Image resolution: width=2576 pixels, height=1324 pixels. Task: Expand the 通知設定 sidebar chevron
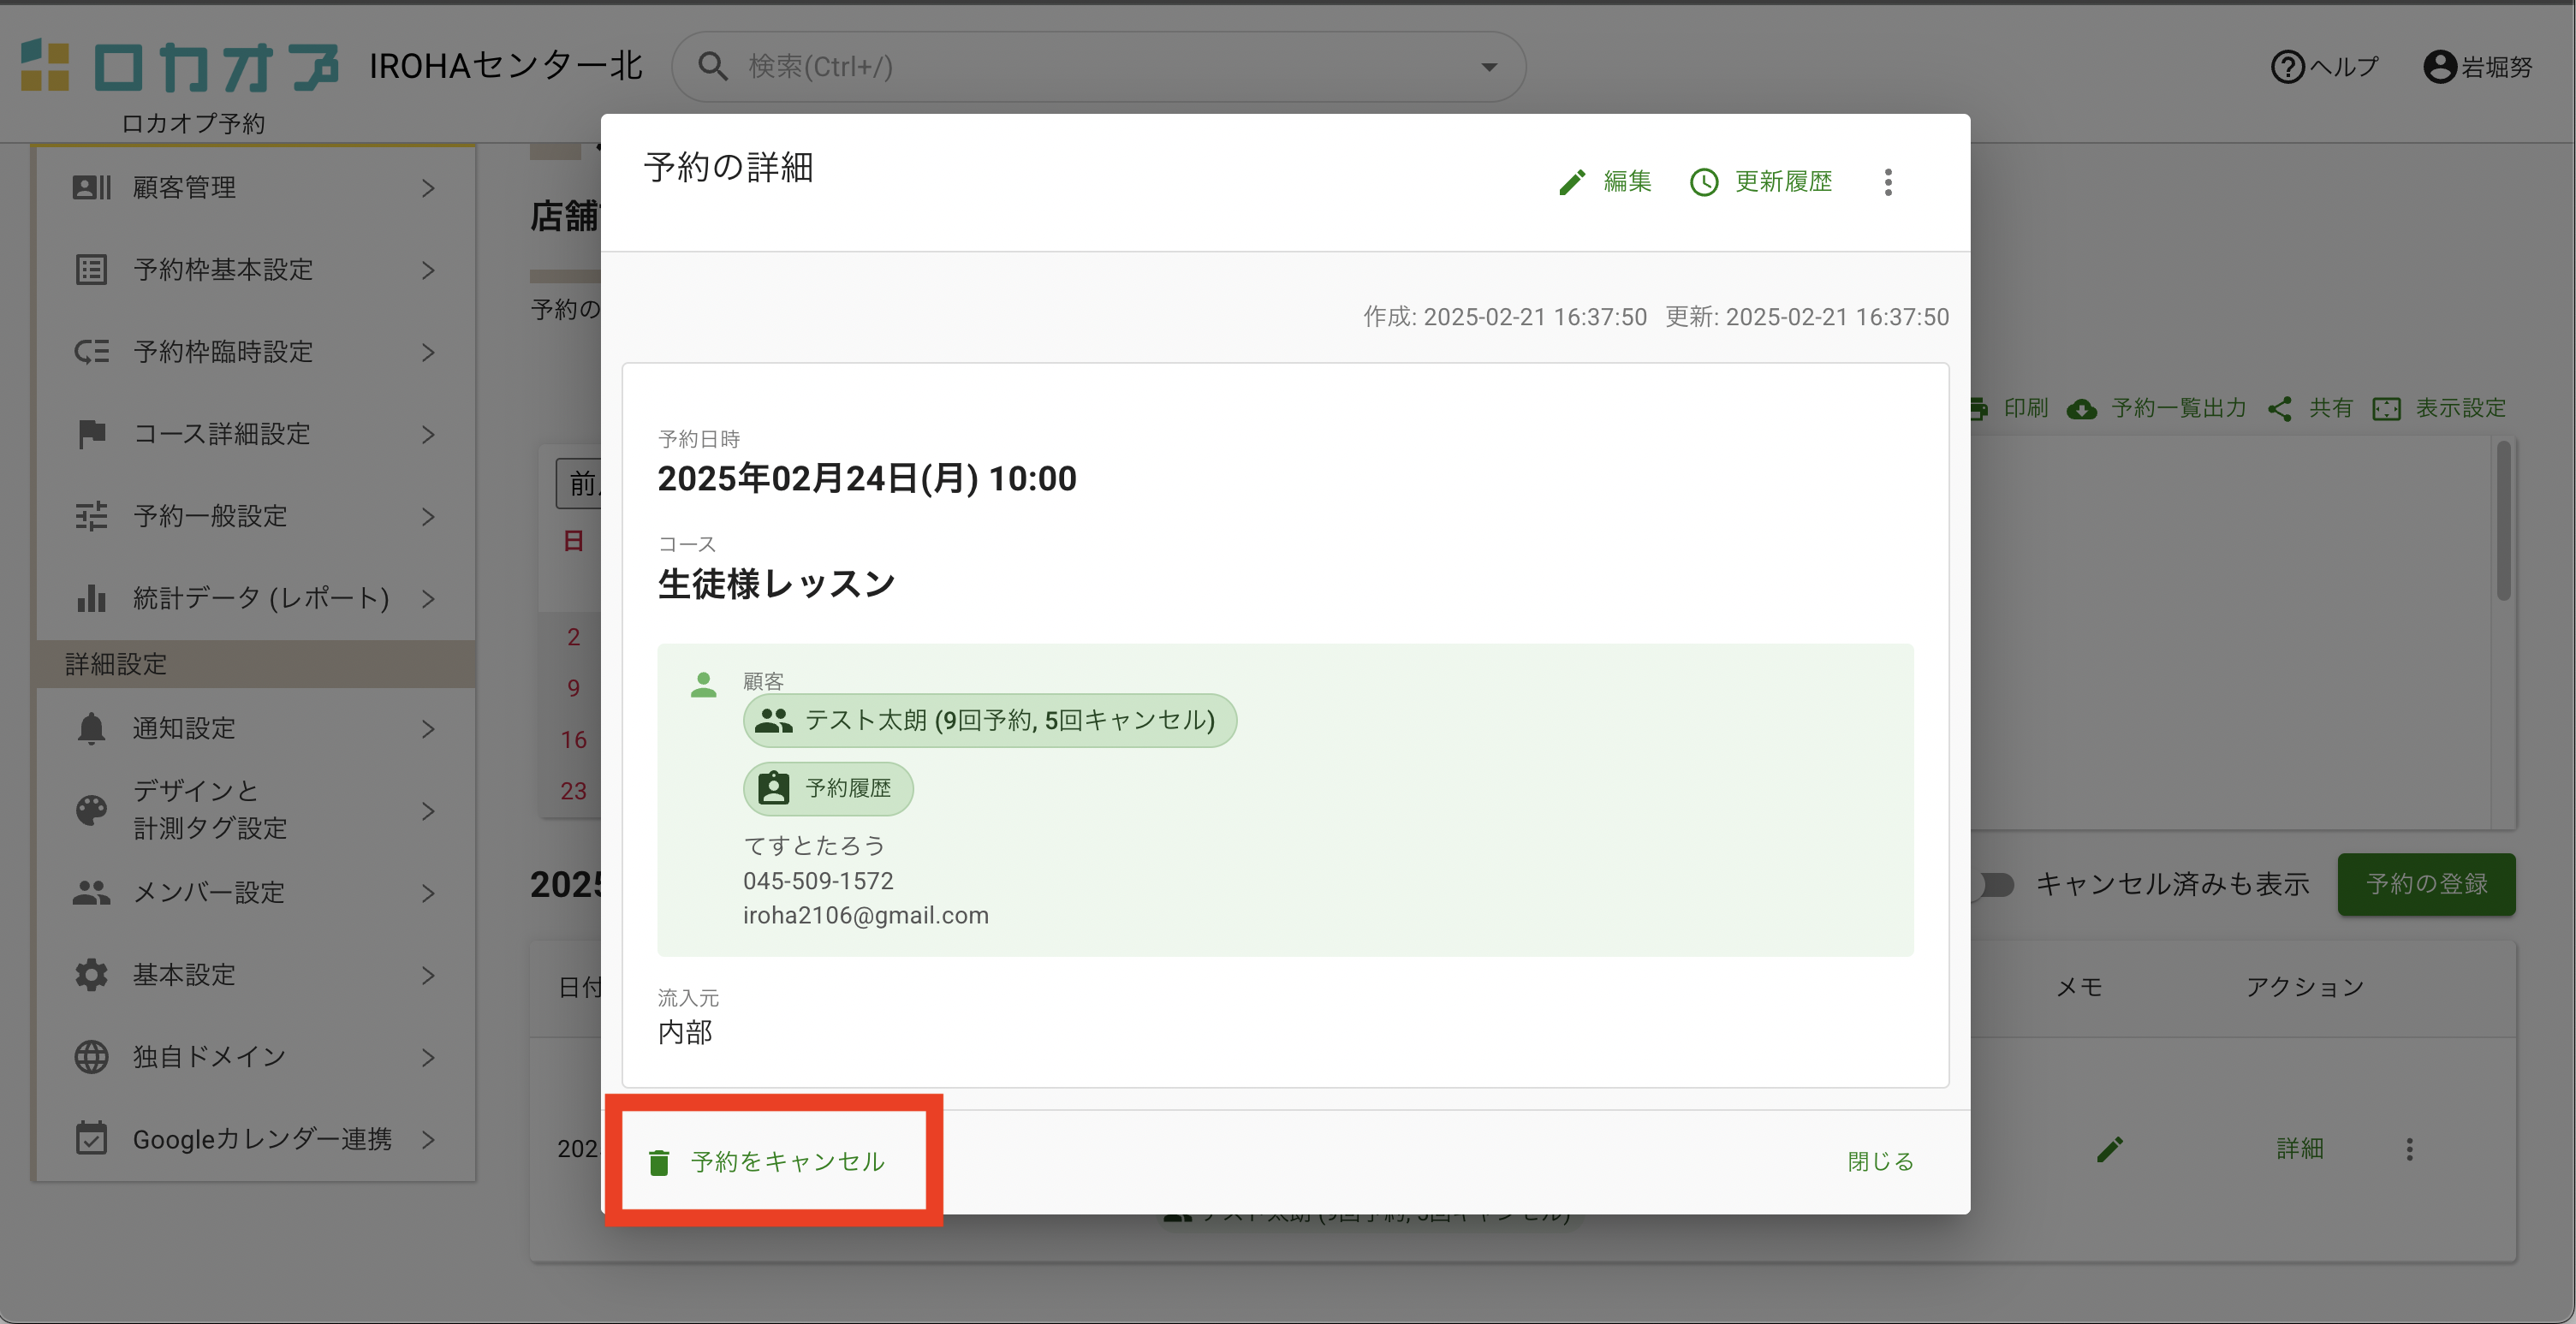[428, 729]
